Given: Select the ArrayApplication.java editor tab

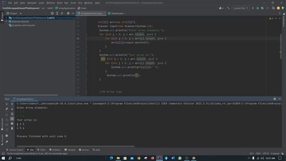Looking at the screenshot, I should click(x=91, y=13).
